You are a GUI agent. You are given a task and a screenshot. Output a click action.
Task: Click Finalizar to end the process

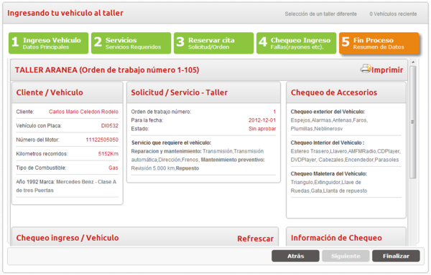coord(396,256)
